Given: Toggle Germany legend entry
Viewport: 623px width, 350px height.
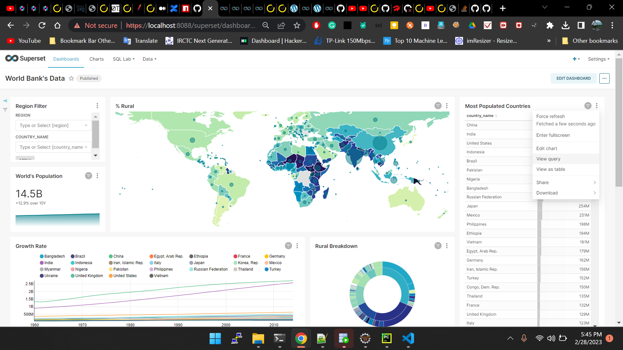Looking at the screenshot, I should click(275, 256).
